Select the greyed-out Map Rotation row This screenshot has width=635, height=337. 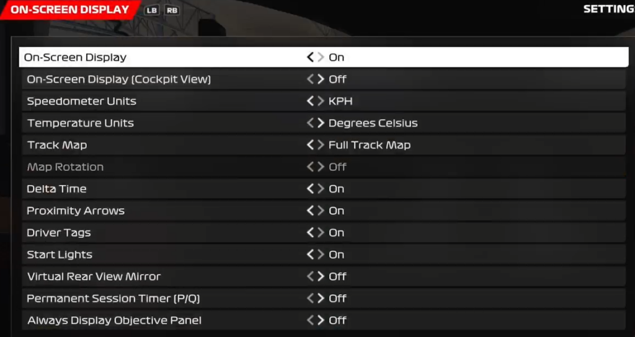(x=324, y=167)
